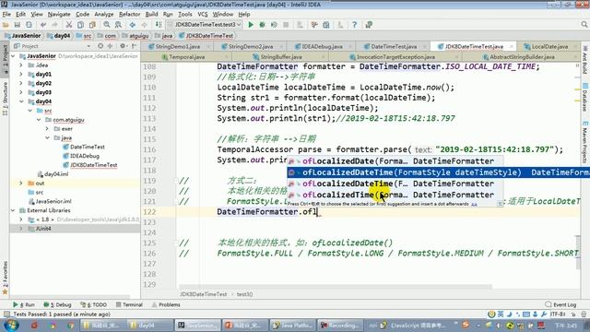Open the Event Log

pos(560,304)
